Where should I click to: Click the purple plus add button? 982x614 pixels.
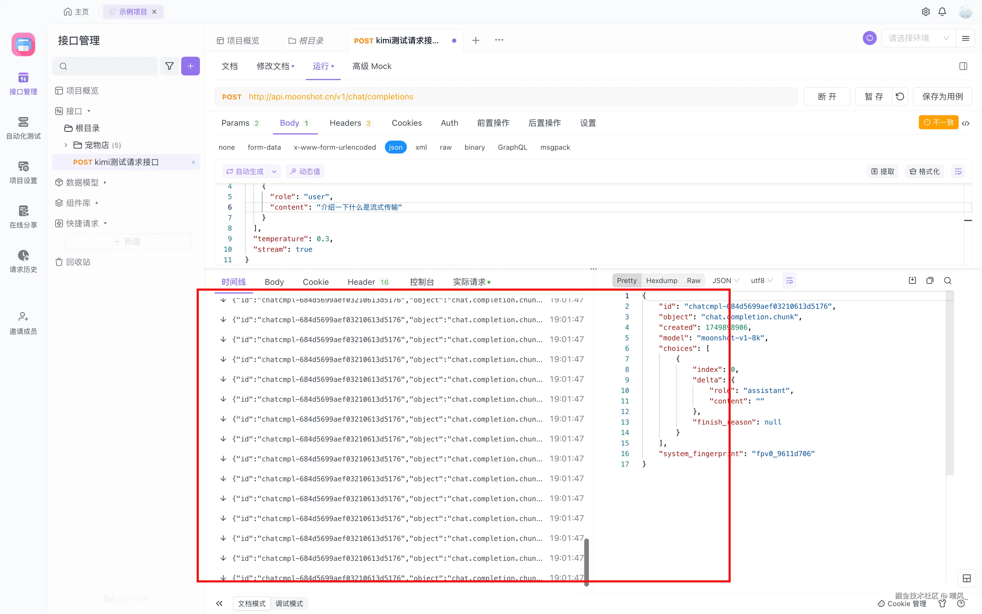click(190, 66)
